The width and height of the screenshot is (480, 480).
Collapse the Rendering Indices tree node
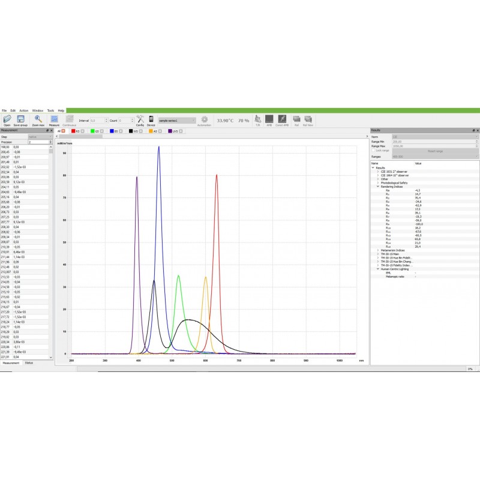click(378, 186)
